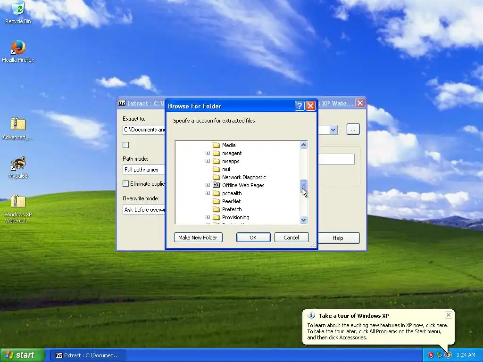Open the Overwrite mode Ask before overwrite dropdown
The width and height of the screenshot is (483, 362).
pos(144,210)
